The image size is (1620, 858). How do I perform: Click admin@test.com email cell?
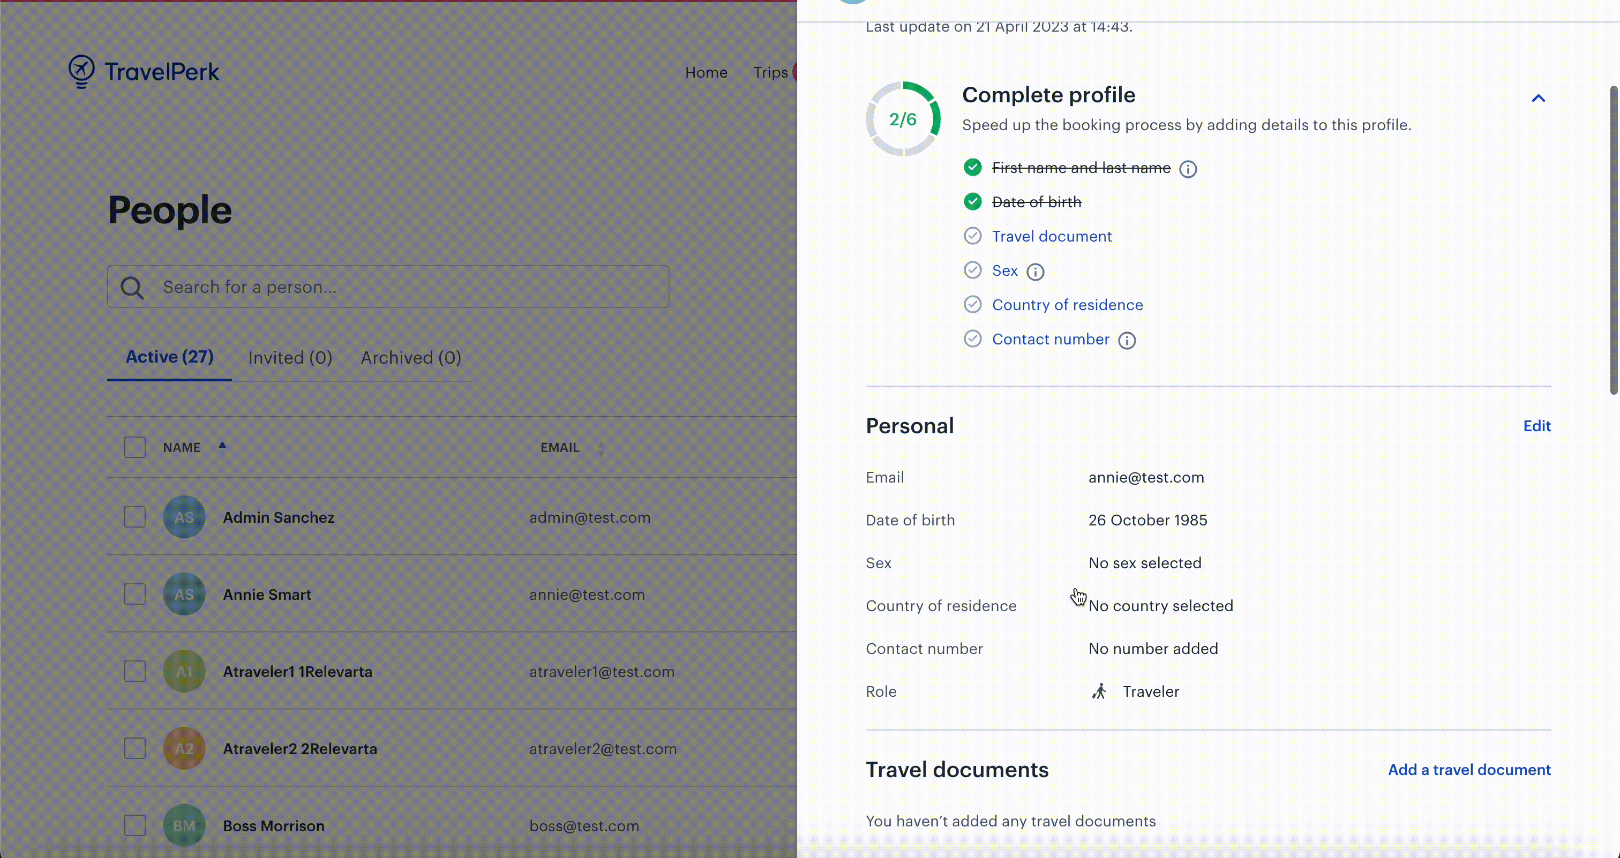tap(590, 518)
